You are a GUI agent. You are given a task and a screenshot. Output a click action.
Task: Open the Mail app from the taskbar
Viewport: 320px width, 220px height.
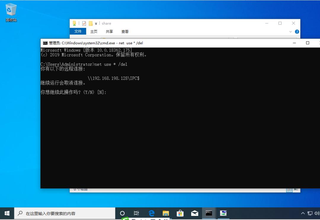(195, 213)
